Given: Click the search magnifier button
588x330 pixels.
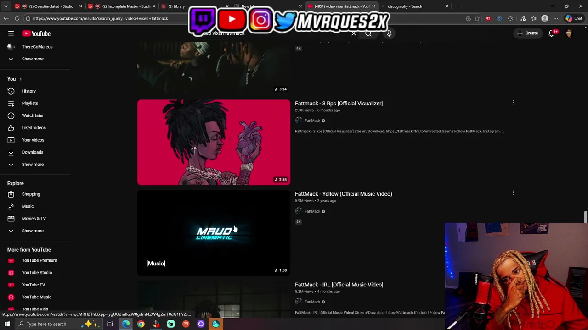Looking at the screenshot, I should pyautogui.click(x=368, y=33).
